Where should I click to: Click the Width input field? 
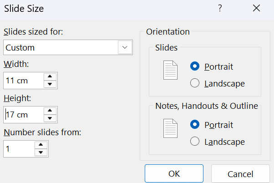click(23, 81)
